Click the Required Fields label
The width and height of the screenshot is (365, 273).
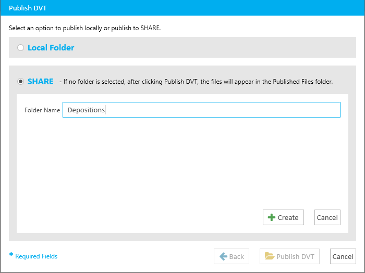click(x=36, y=256)
